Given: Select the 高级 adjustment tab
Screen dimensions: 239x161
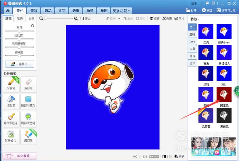Looking at the screenshot, I should [x=19, y=18].
